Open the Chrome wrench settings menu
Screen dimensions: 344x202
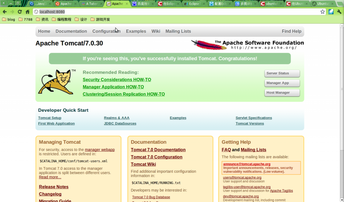pyautogui.click(x=339, y=12)
